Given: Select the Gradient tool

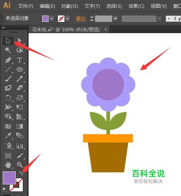Looking at the screenshot, I should (20, 126).
